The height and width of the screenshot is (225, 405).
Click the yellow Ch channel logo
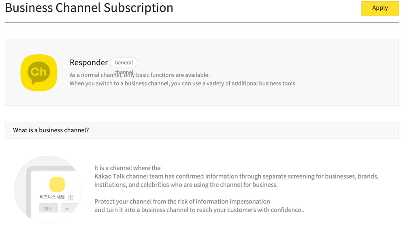(x=38, y=72)
